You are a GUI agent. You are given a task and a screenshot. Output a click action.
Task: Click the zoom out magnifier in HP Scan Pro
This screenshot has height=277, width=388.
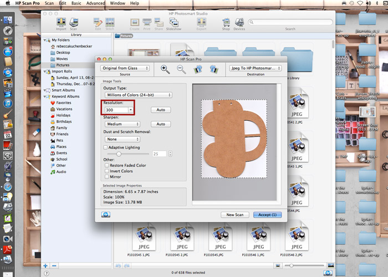181,69
